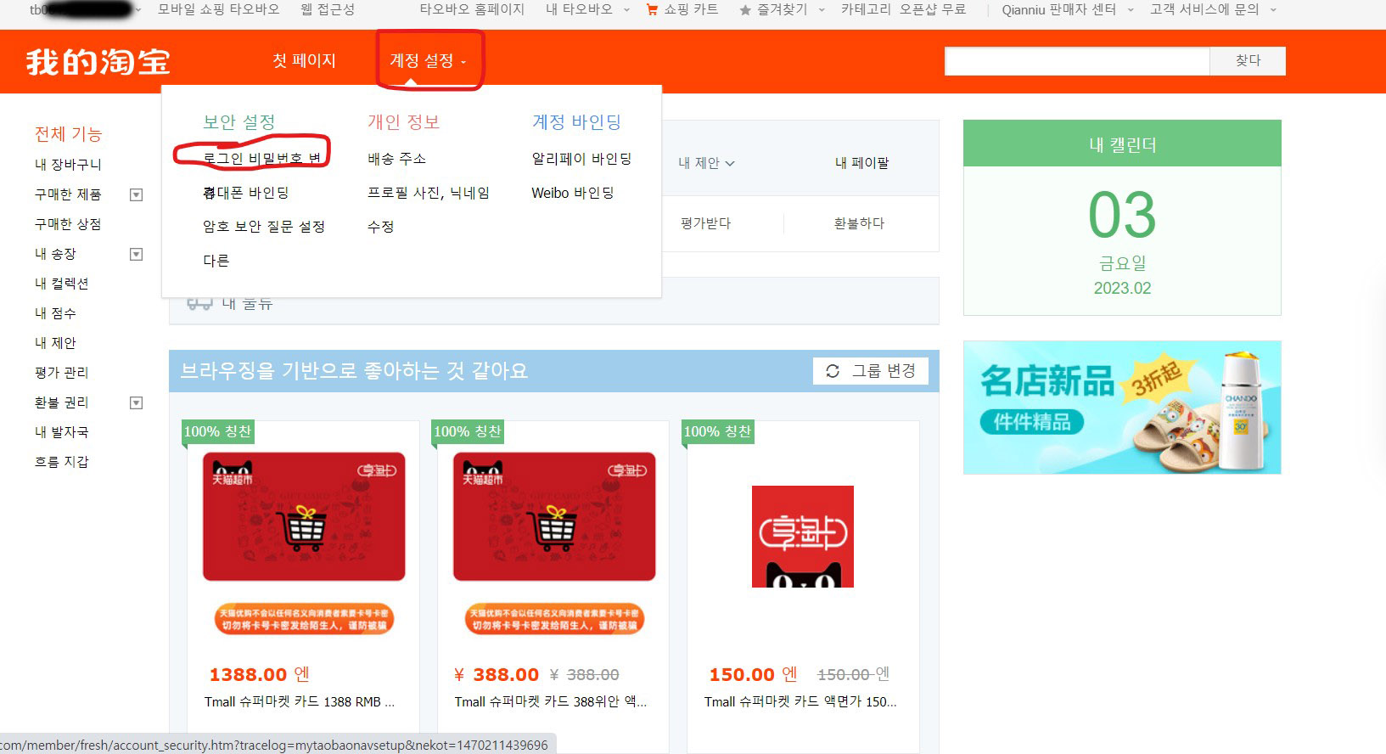Click into the header search input field
The width and height of the screenshot is (1386, 754).
(x=1077, y=60)
